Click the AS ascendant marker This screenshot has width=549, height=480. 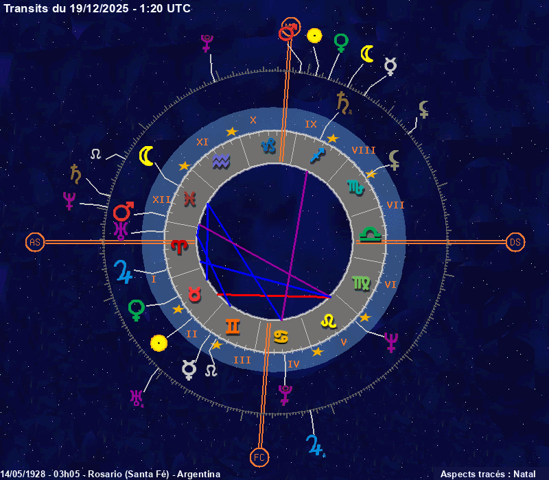click(35, 242)
